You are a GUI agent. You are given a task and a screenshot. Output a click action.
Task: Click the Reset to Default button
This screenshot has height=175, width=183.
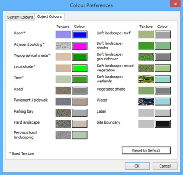click(x=146, y=151)
